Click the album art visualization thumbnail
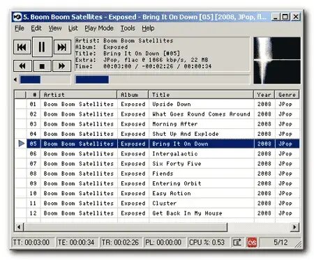The width and height of the screenshot is (314, 260). [x=277, y=61]
